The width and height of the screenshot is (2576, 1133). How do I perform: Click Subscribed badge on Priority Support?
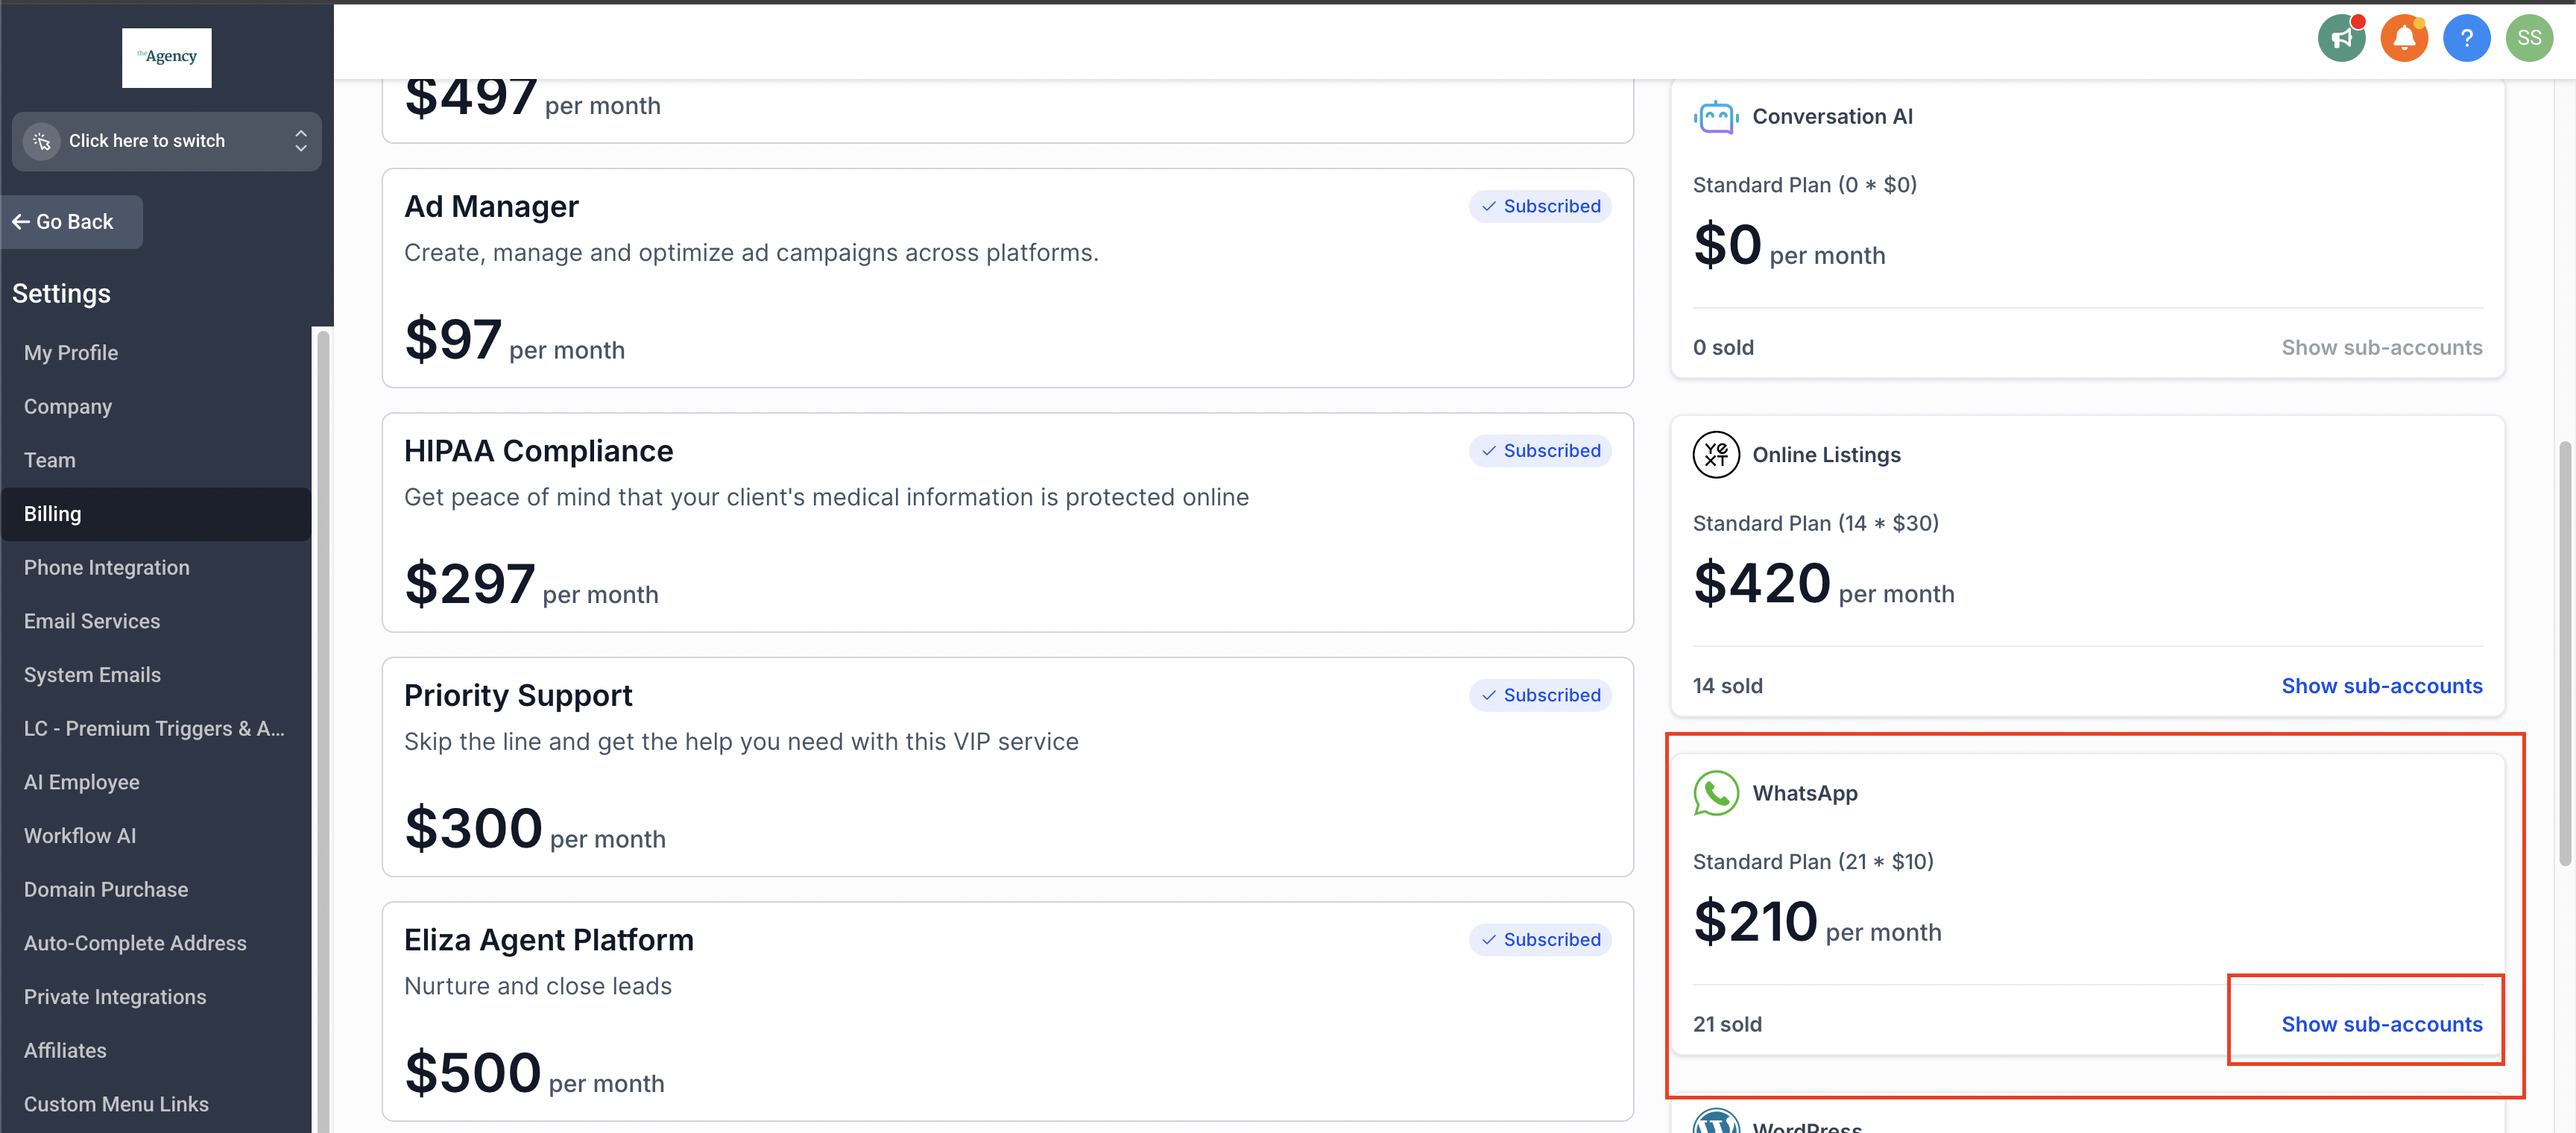[1539, 695]
